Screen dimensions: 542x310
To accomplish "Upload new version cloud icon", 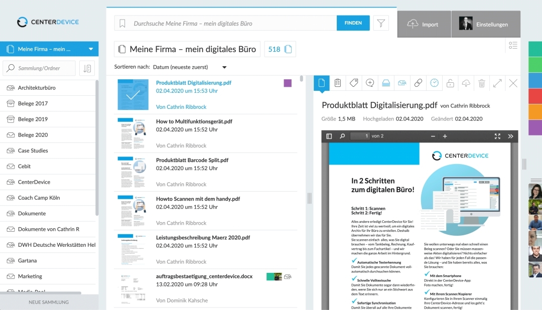I will point(466,83).
